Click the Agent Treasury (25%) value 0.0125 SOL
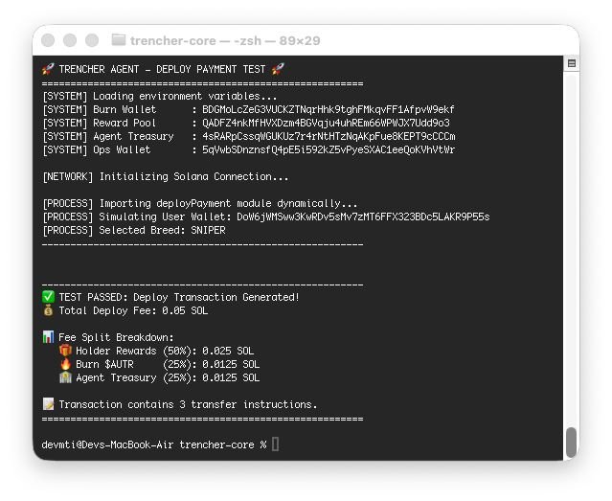This screenshot has height=501, width=612. click(231, 377)
